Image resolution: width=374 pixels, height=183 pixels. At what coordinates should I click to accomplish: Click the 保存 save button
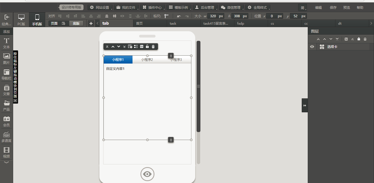(333, 8)
